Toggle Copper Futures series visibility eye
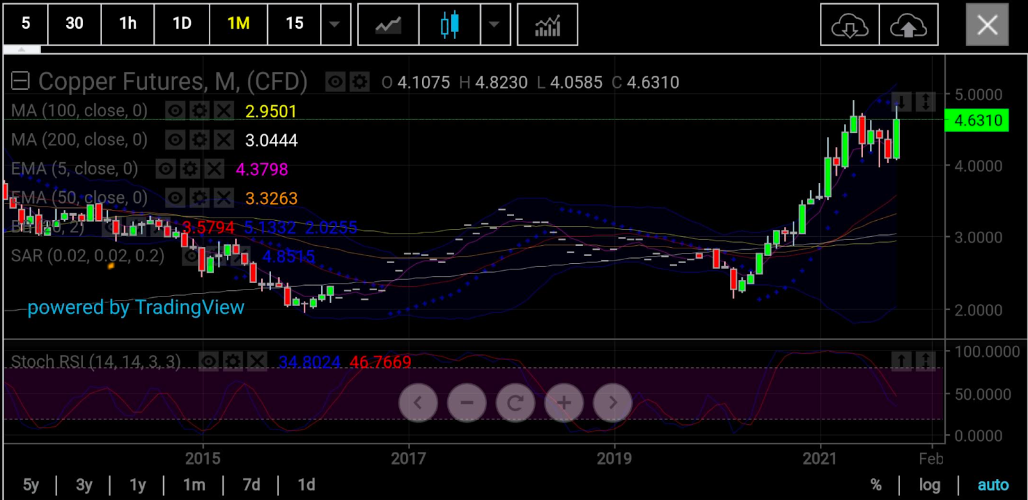1028x500 pixels. click(x=335, y=82)
